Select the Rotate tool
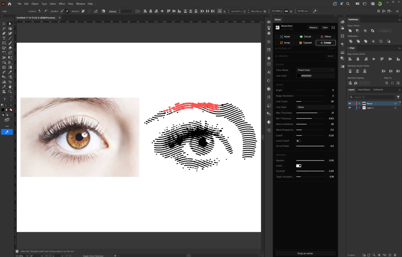 click(4, 53)
